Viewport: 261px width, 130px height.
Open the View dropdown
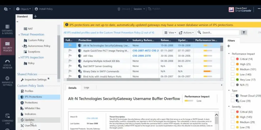tap(170, 33)
